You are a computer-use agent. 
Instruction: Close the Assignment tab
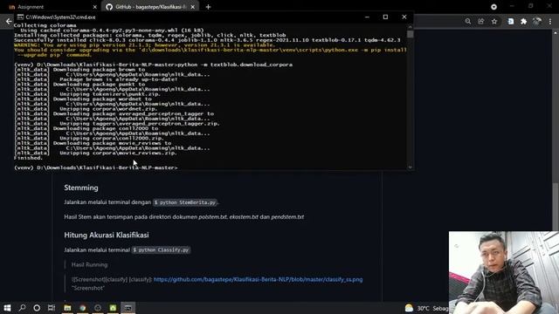[94, 7]
